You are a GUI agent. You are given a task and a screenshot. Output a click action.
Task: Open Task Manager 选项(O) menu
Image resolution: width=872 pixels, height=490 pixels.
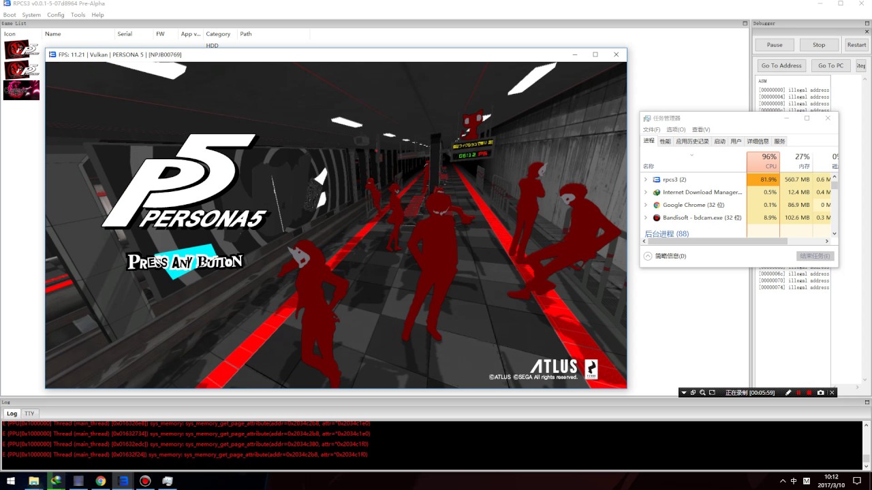(x=676, y=129)
